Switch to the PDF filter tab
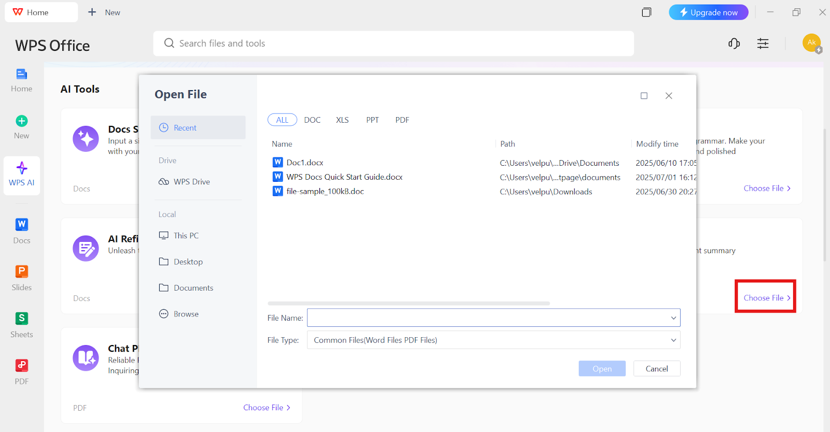 pyautogui.click(x=402, y=120)
